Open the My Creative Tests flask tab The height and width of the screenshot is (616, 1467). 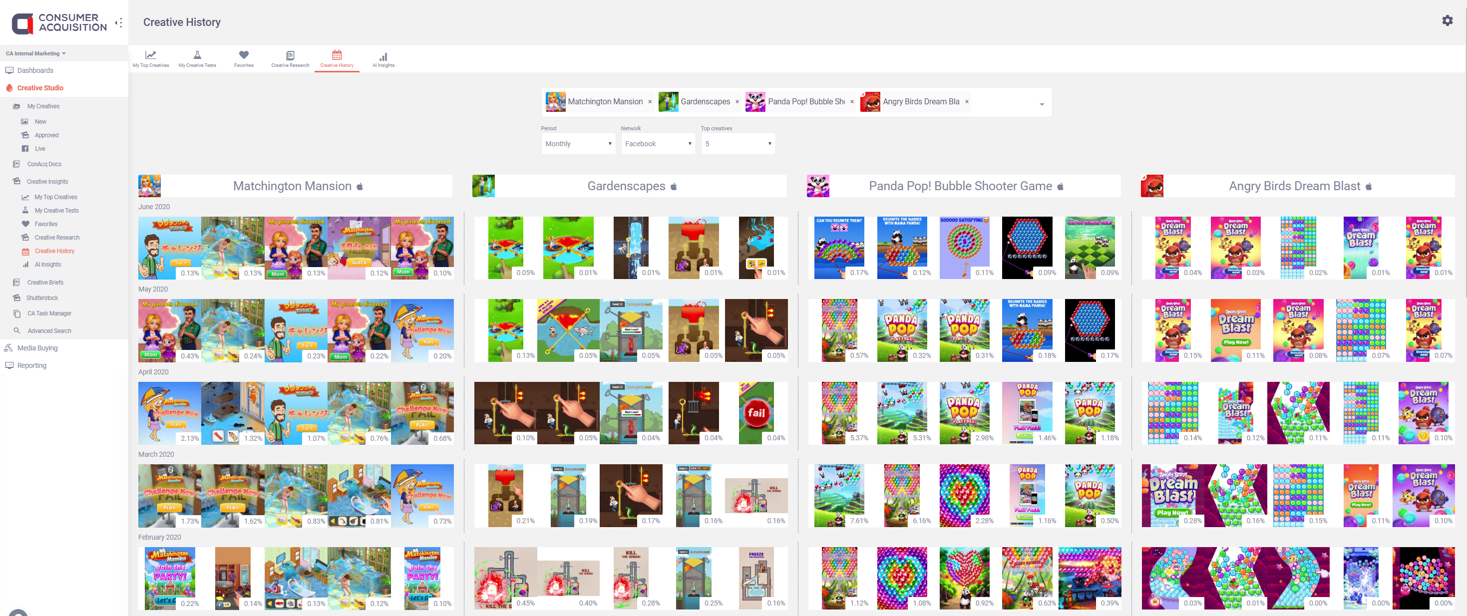pos(197,58)
